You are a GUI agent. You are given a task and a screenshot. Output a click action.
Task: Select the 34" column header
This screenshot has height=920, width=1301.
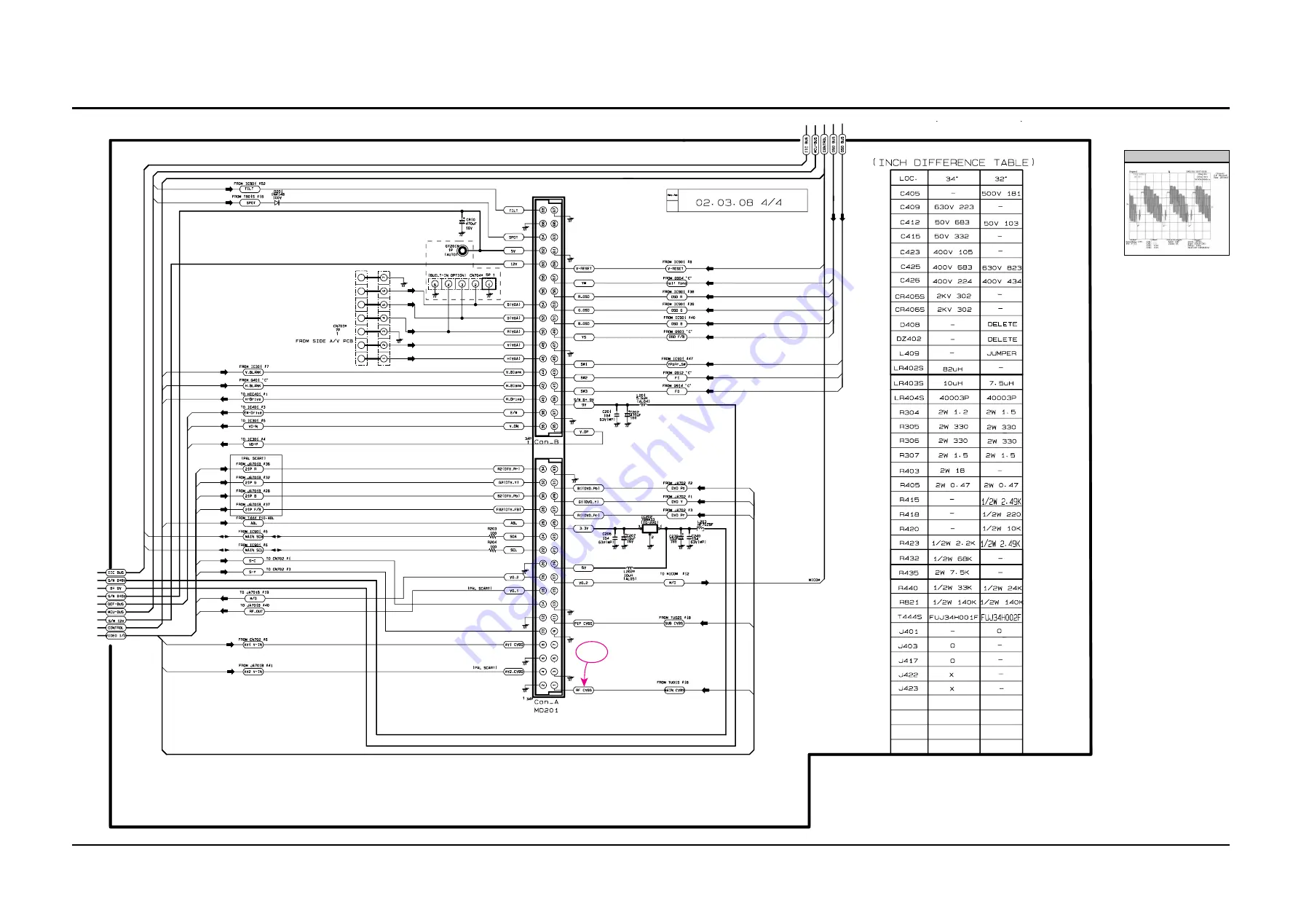pos(952,178)
